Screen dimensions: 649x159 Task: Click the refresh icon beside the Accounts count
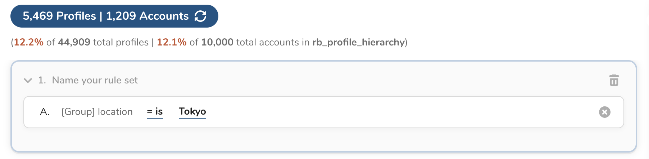coord(200,16)
